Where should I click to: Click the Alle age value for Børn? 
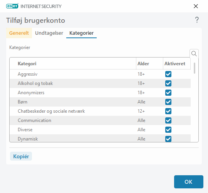click(x=141, y=102)
